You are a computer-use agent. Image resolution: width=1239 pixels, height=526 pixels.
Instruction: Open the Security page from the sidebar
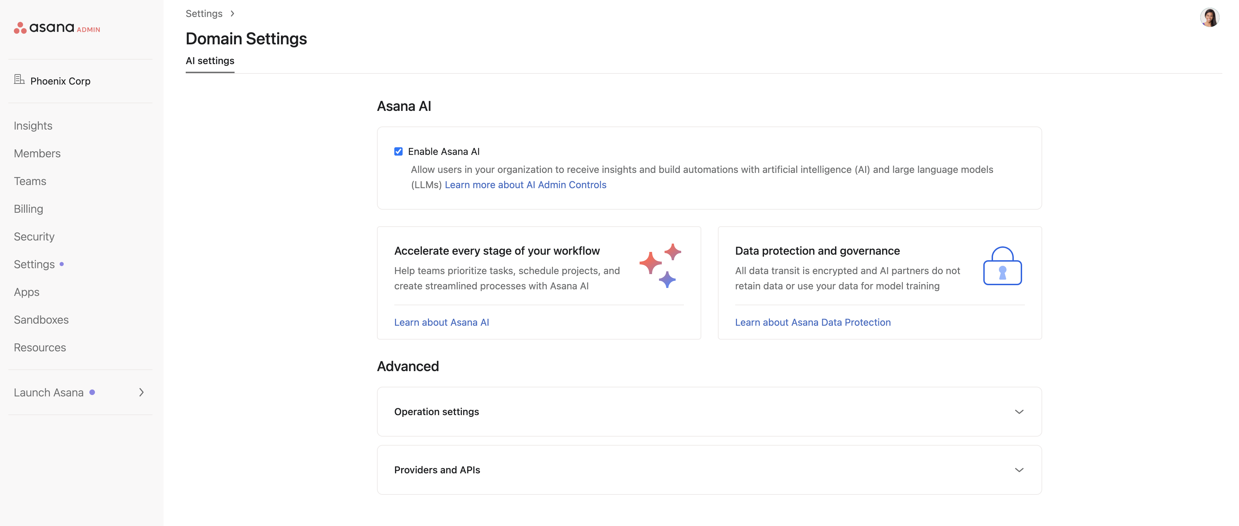point(34,236)
